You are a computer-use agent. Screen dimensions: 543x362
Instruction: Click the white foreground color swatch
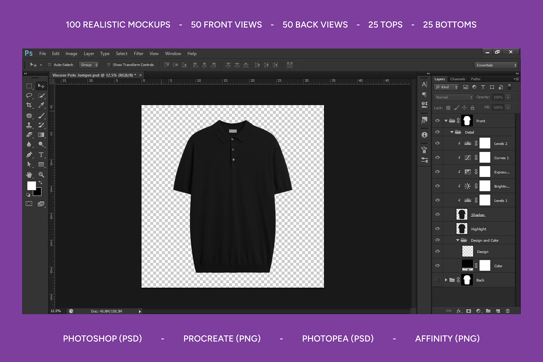[x=31, y=186]
